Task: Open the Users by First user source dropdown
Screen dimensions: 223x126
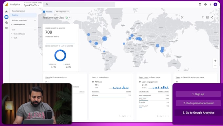Action: [56, 77]
